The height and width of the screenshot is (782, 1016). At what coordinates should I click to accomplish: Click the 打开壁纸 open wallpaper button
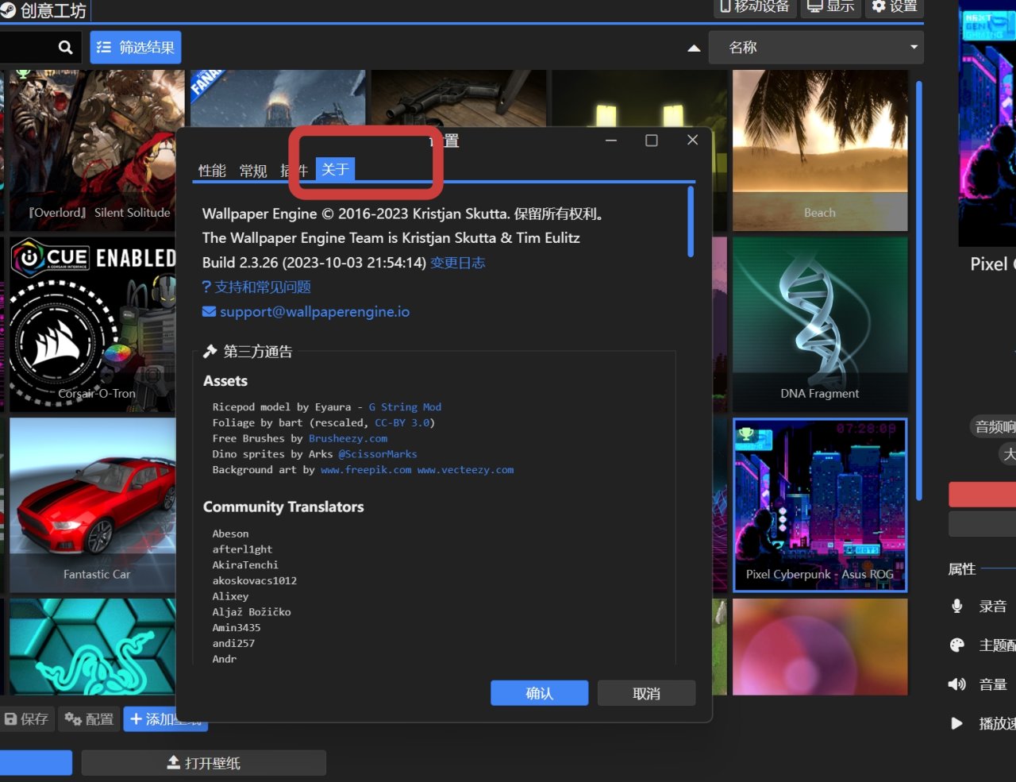coord(204,763)
